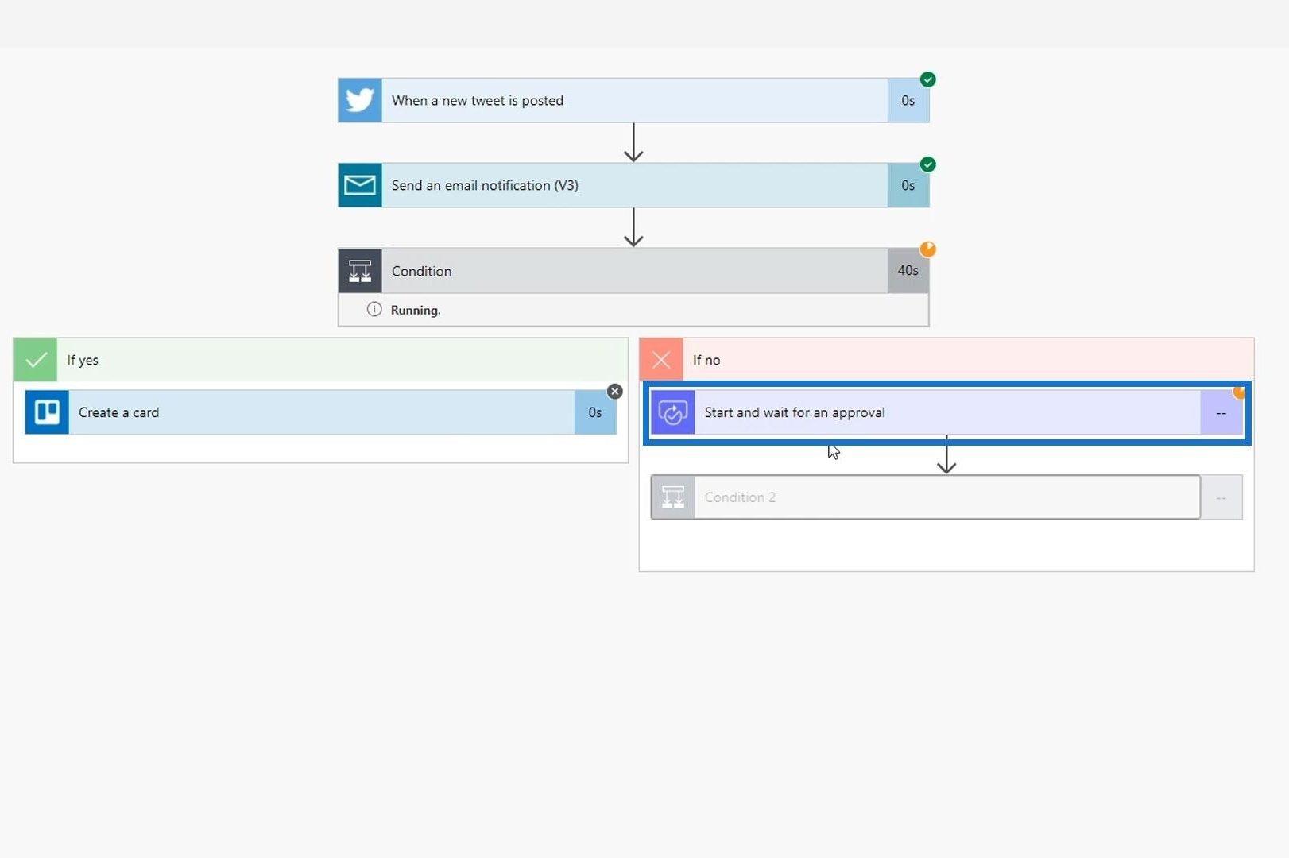
Task: Click the 'Running.' status text
Action: (x=416, y=310)
